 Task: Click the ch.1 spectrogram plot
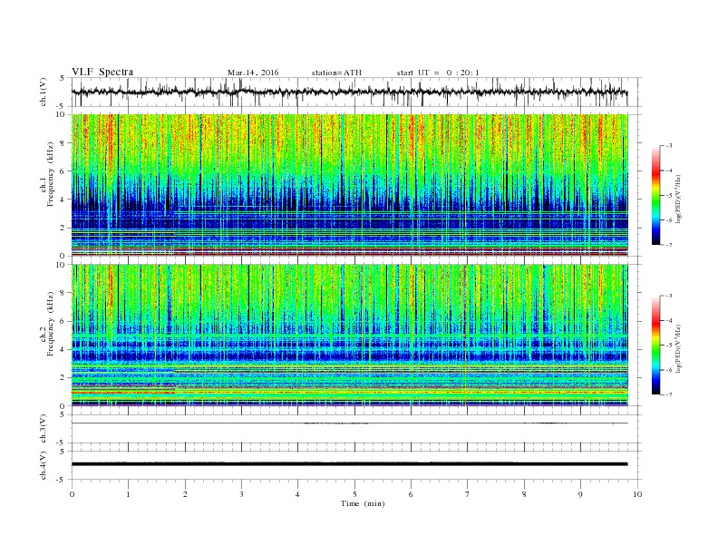pos(349,185)
